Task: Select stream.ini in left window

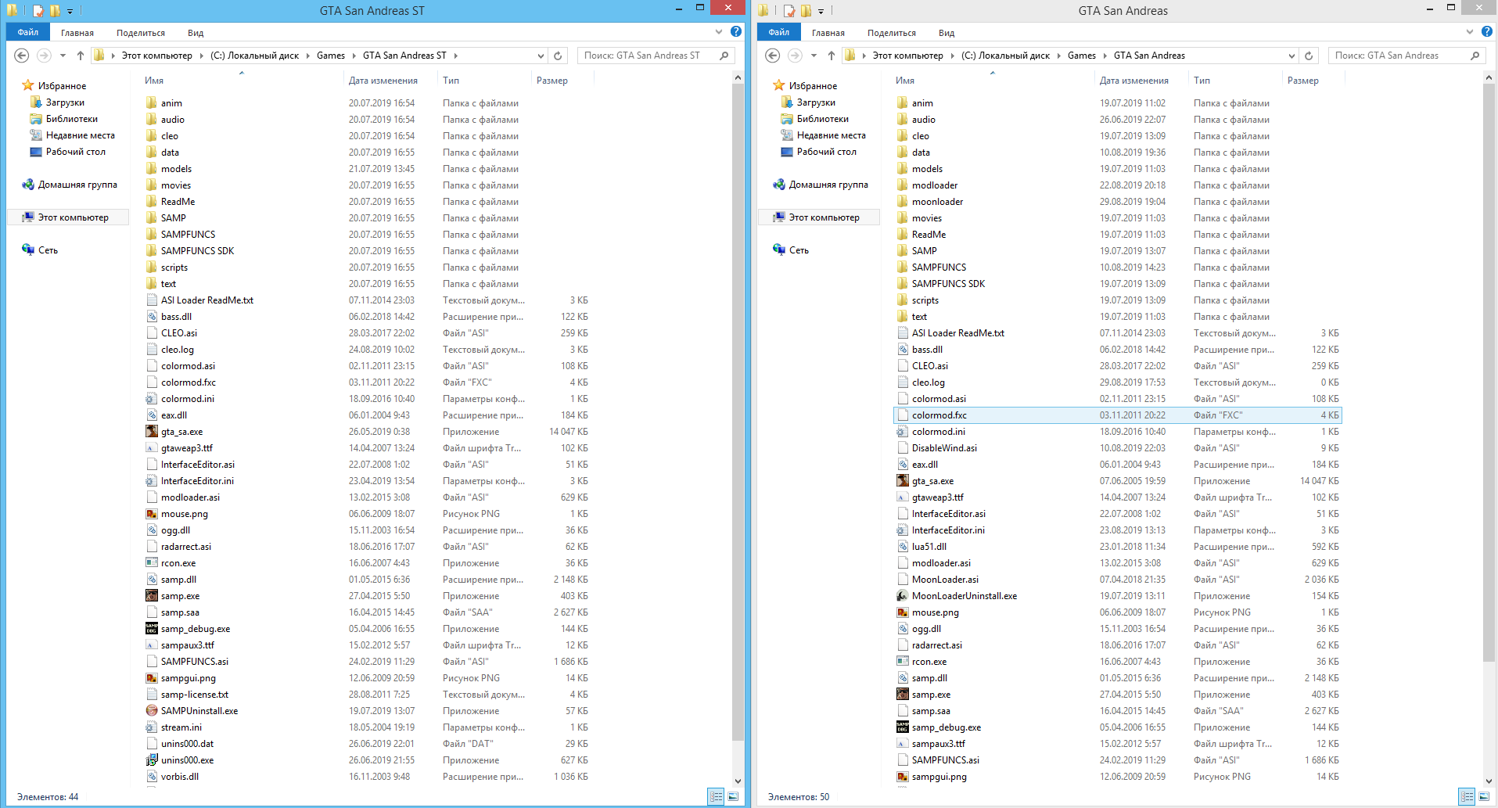Action: [174, 727]
